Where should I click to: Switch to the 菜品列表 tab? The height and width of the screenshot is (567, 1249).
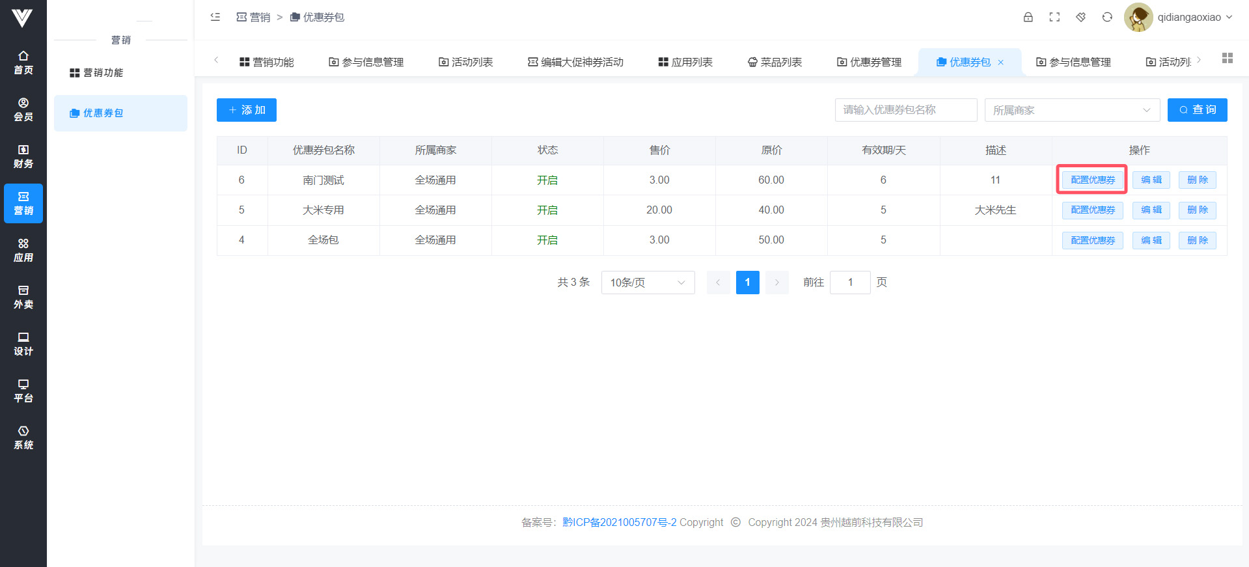point(775,62)
